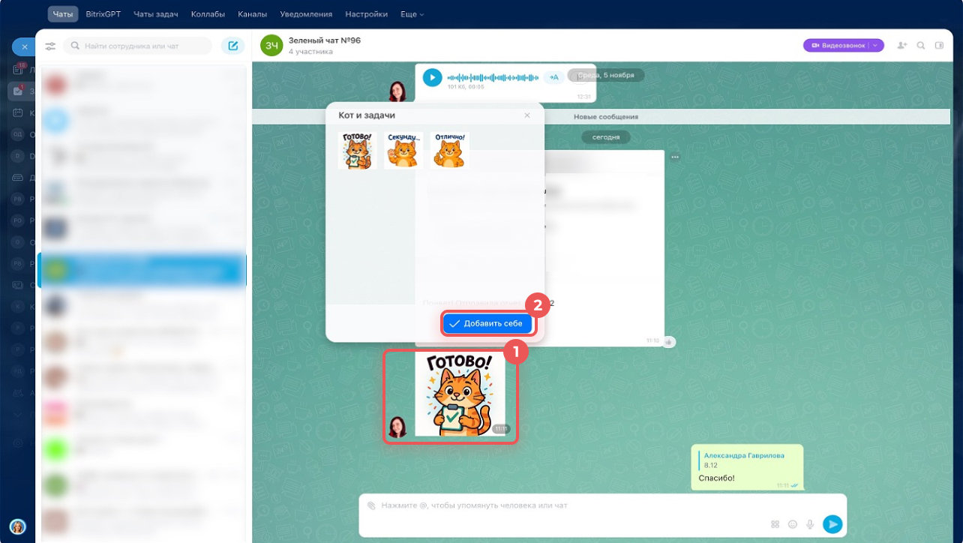Click the paperclip attach file icon

point(371,505)
